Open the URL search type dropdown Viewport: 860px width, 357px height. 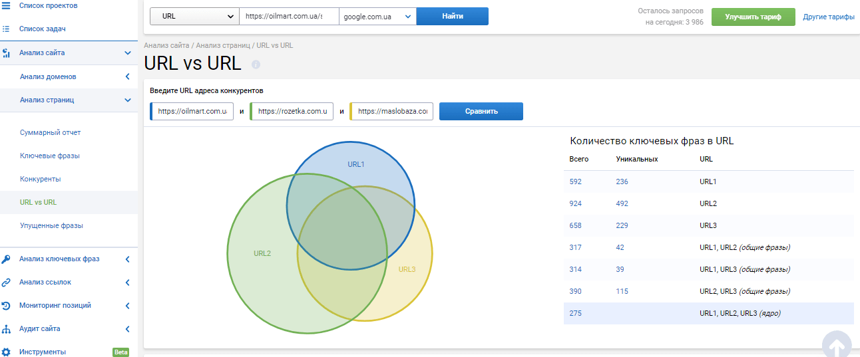(194, 17)
